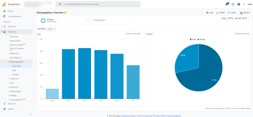Expand the Realtime section arrow
Viewport: 253px width, 117px height.
click(2, 26)
